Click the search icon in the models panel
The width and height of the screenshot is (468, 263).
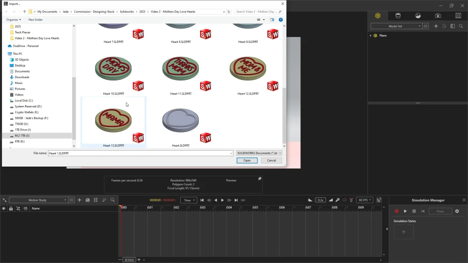click(x=461, y=26)
